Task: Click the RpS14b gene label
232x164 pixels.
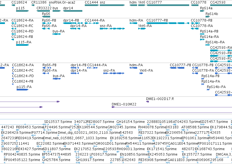Action: (212, 14)
